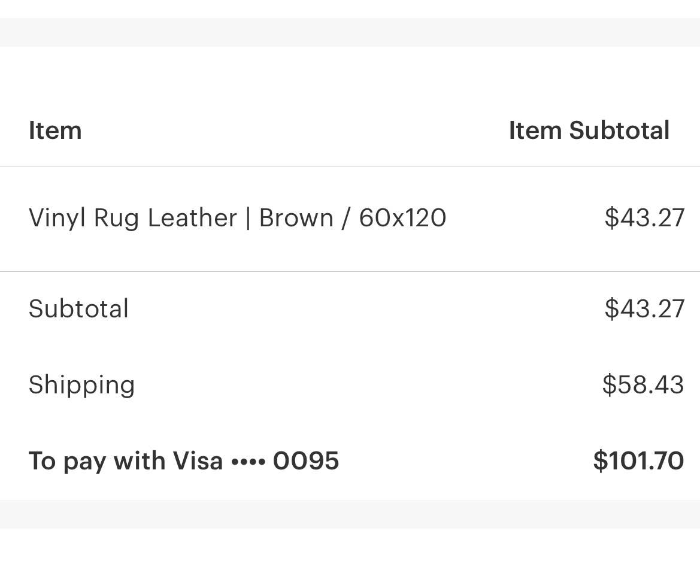This screenshot has height=573, width=700.
Task: Click the divider line below the rug row
Action: [x=350, y=272]
